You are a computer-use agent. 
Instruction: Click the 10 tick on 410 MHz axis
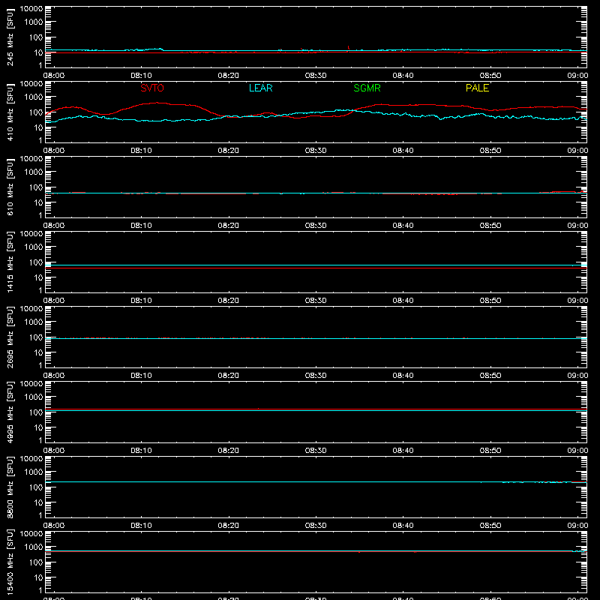pyautogui.click(x=39, y=127)
